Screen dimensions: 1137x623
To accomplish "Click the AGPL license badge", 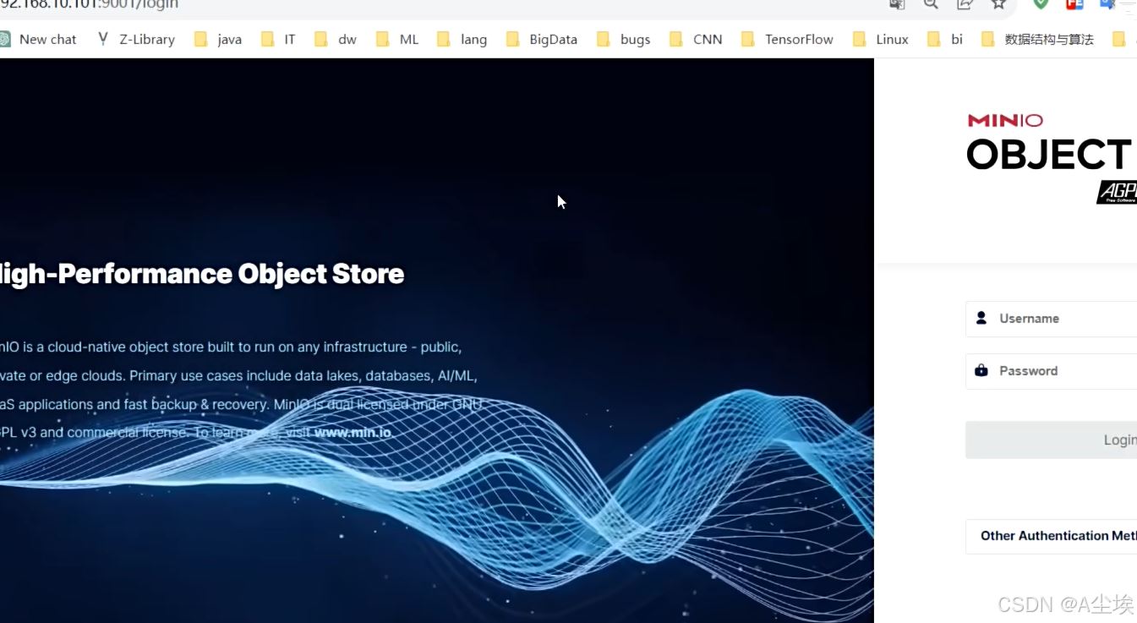I will [x=1118, y=193].
